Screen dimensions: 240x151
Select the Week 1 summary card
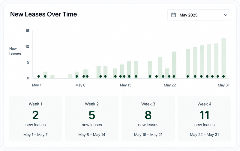tap(35, 118)
